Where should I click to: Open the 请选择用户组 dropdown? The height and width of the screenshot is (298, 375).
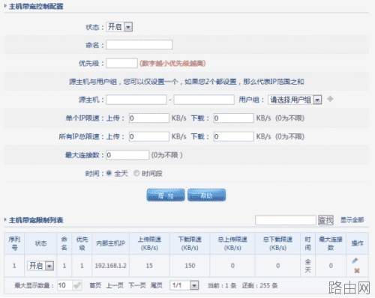(295, 100)
